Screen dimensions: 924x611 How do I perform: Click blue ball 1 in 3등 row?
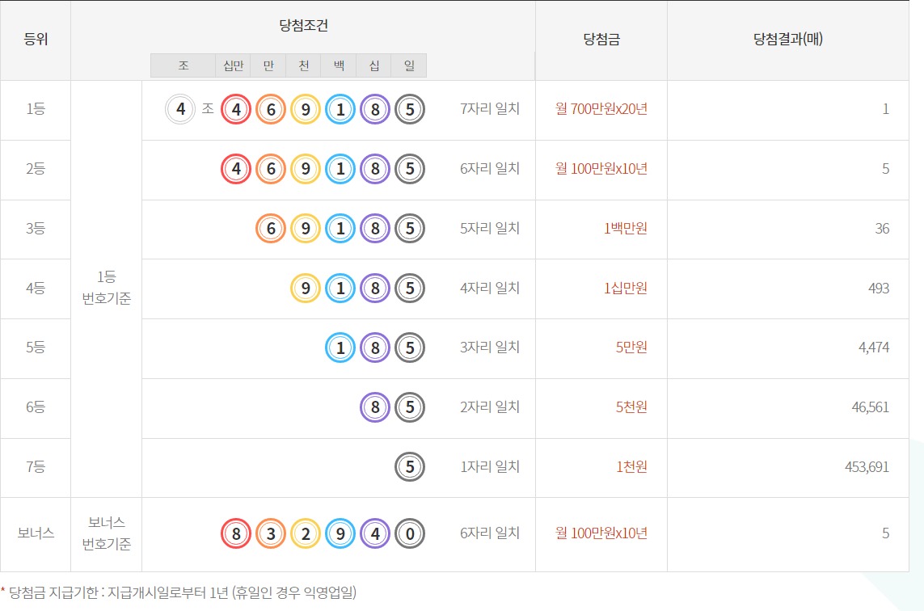pos(340,229)
